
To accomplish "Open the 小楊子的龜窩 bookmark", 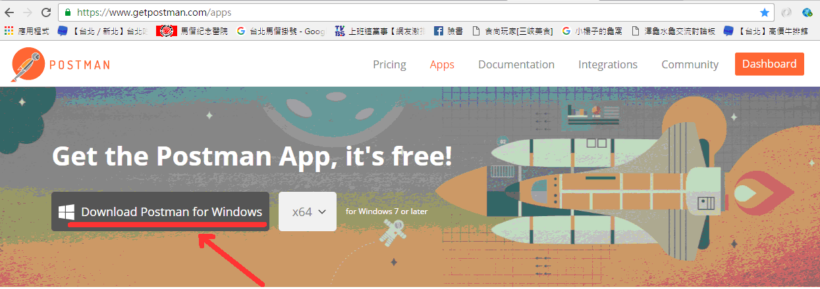I will pos(592,31).
